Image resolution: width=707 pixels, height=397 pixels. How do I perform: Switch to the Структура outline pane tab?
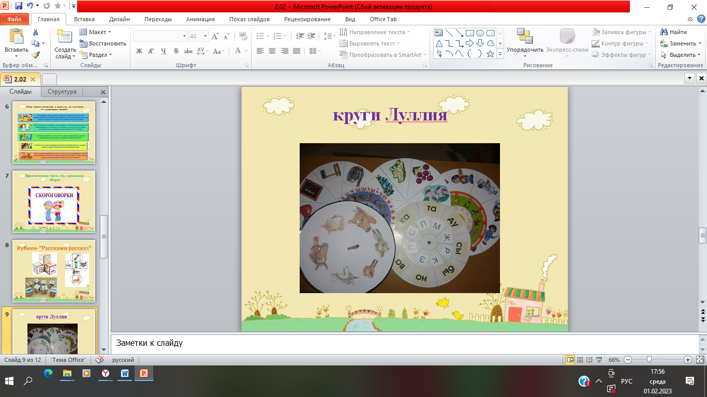62,91
